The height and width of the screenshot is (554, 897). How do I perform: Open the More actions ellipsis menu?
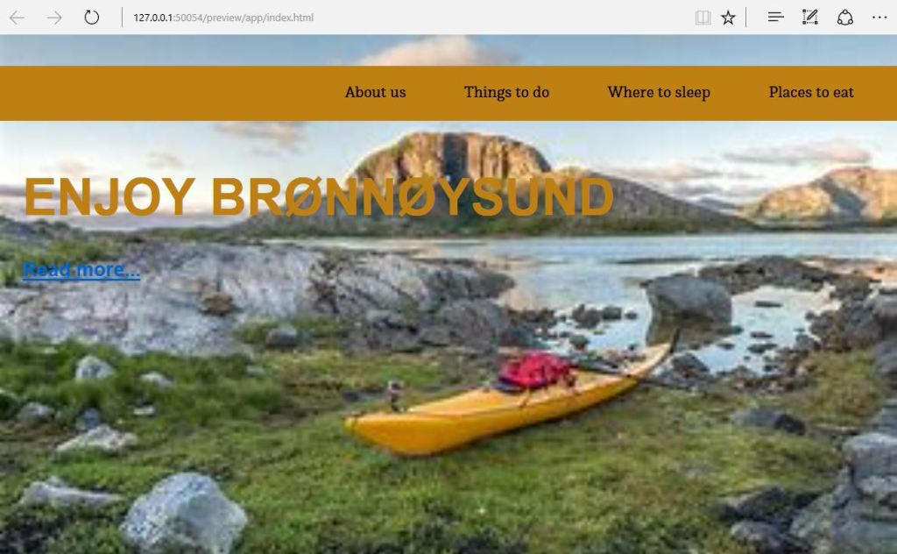879,18
